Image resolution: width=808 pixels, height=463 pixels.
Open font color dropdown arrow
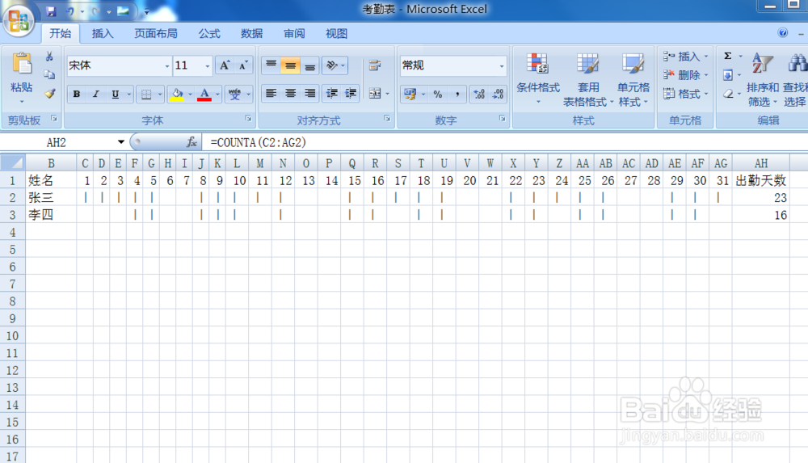(217, 95)
